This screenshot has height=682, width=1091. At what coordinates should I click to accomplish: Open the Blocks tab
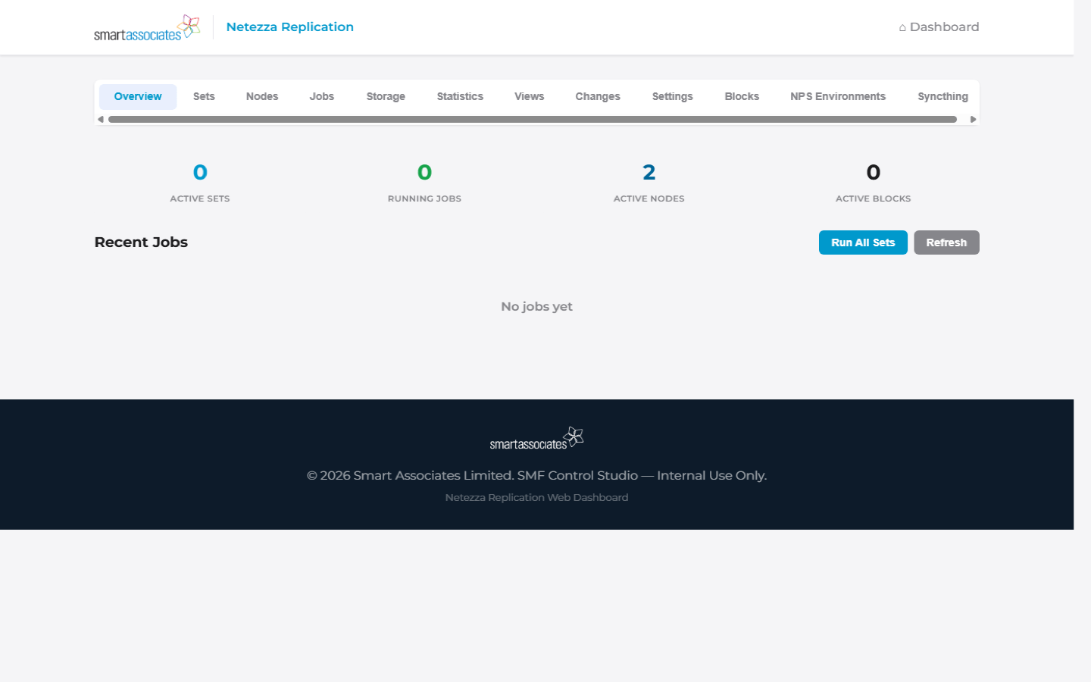(x=742, y=96)
